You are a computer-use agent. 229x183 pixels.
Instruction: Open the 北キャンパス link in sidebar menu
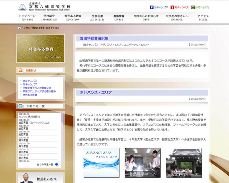30,81
